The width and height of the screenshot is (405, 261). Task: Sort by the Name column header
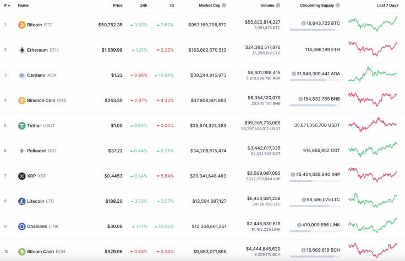pyautogui.click(x=23, y=5)
